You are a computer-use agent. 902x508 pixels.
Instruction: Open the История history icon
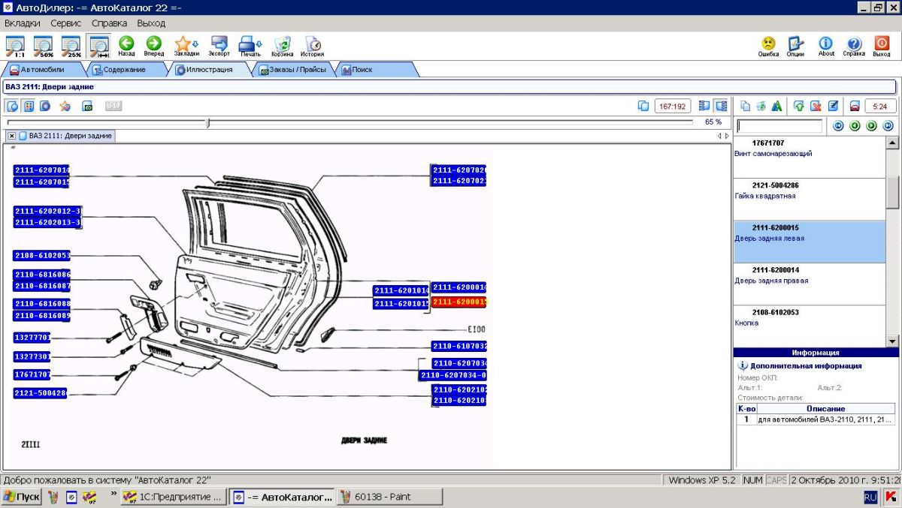tap(313, 47)
